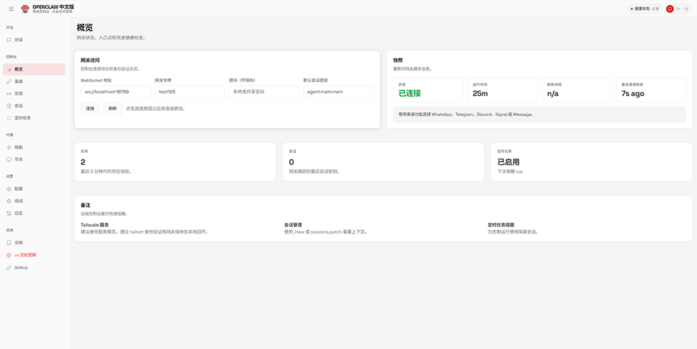Open 配置 settings gear in sidebar
The height and width of the screenshot is (349, 697).
pyautogui.click(x=9, y=189)
